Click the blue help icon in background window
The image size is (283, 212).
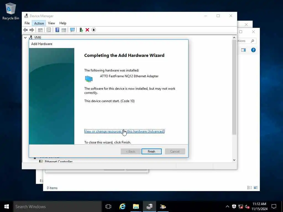[x=253, y=50]
